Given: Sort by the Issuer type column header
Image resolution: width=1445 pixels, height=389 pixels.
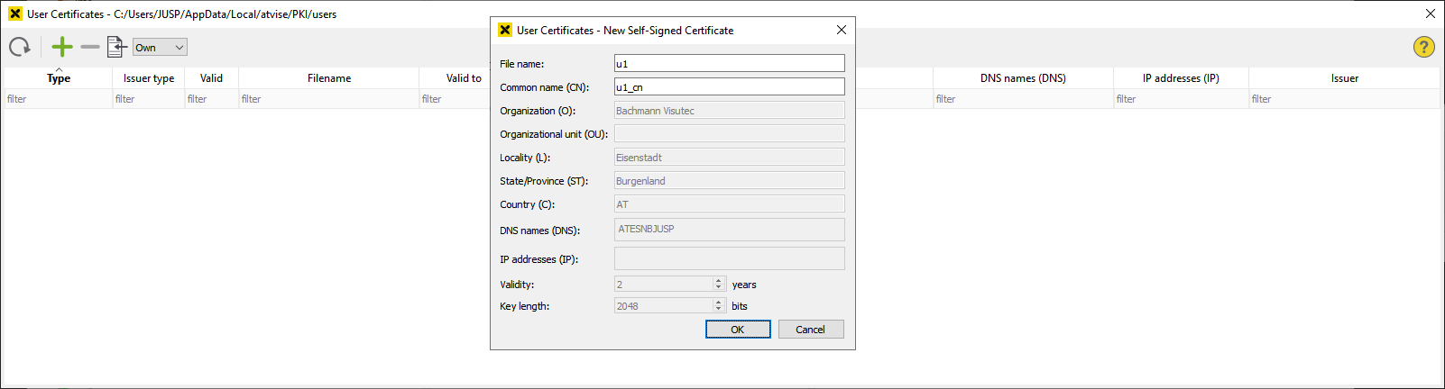Looking at the screenshot, I should point(149,78).
